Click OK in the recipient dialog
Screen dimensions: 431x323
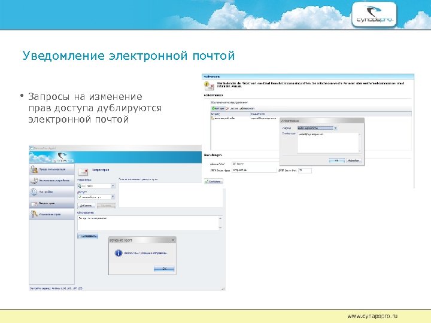click(x=336, y=160)
